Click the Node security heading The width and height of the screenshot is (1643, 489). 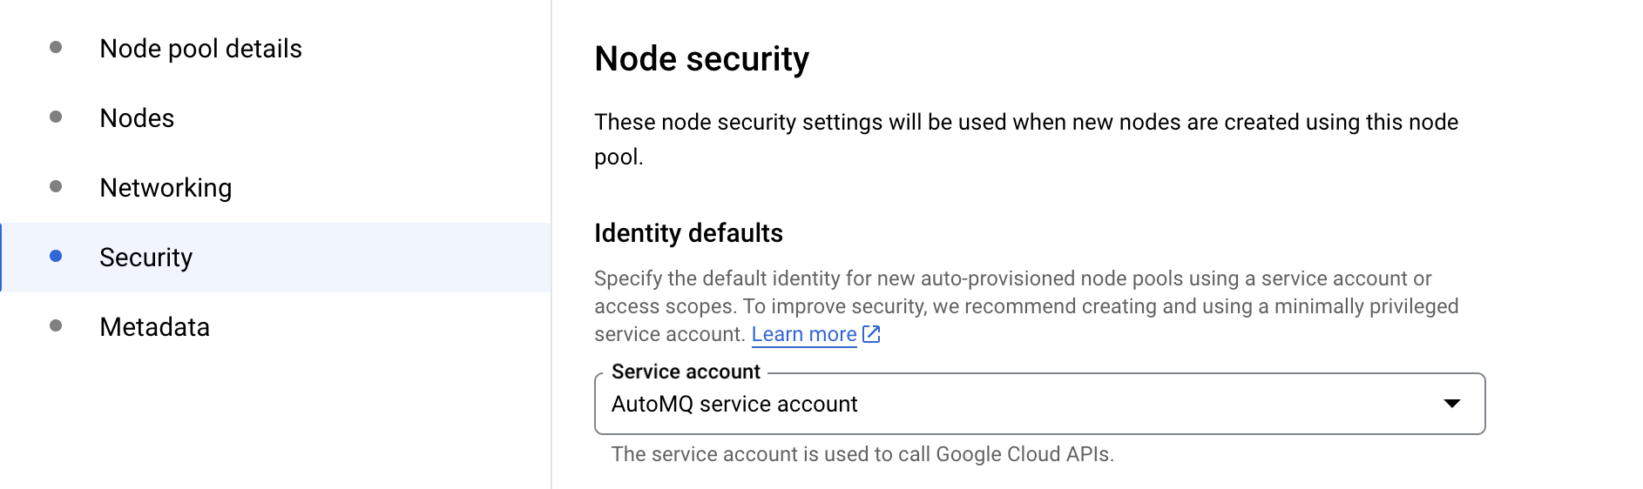701,59
